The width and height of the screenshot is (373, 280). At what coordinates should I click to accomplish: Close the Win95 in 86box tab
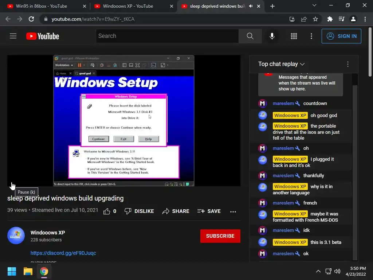(x=85, y=6)
